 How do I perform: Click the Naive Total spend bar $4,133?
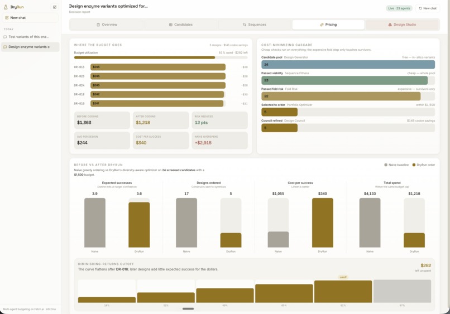370,223
